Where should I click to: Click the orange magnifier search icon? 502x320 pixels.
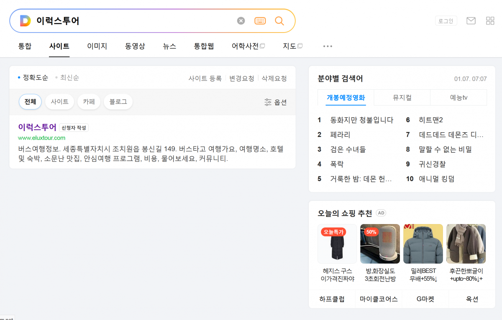[279, 21]
